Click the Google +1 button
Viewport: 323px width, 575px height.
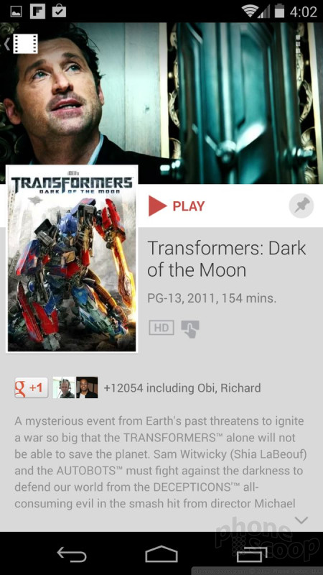coord(32,387)
